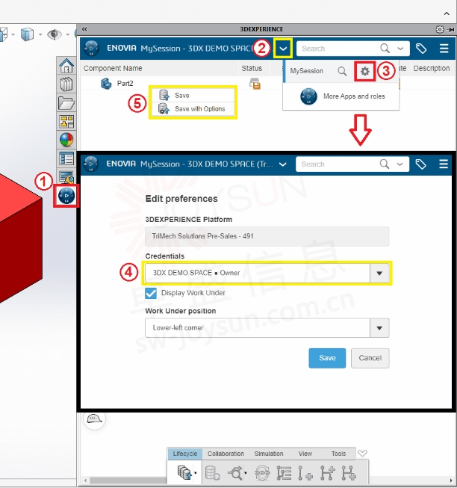Viewport: 457px width, 488px height.
Task: Click the 3DEXPERIENCE panel settings gear in title bar
Action: (440, 29)
